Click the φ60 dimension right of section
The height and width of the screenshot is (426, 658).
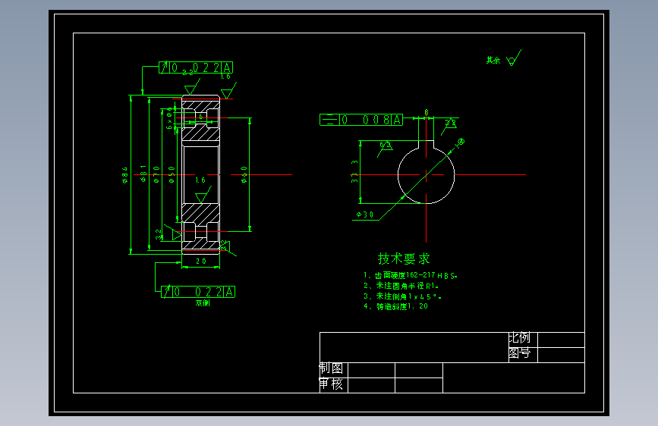pos(244,174)
